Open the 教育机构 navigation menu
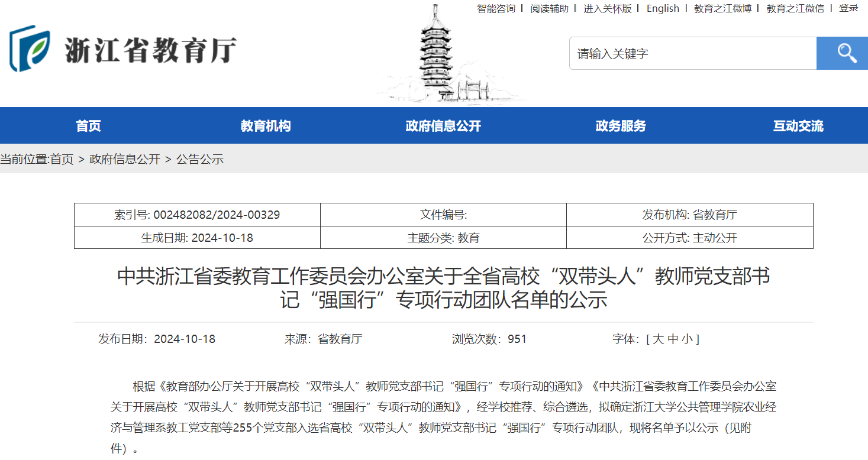Viewport: 868px width, 460px height. point(266,126)
